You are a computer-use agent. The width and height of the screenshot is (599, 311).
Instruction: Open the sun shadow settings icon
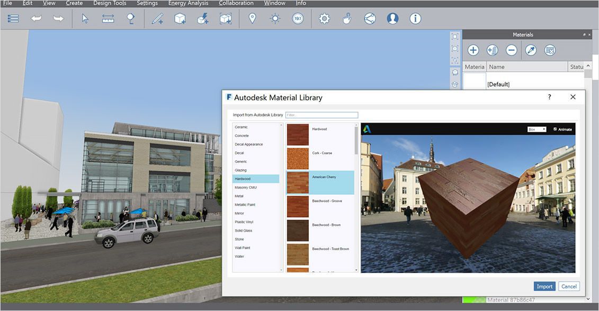pyautogui.click(x=275, y=19)
